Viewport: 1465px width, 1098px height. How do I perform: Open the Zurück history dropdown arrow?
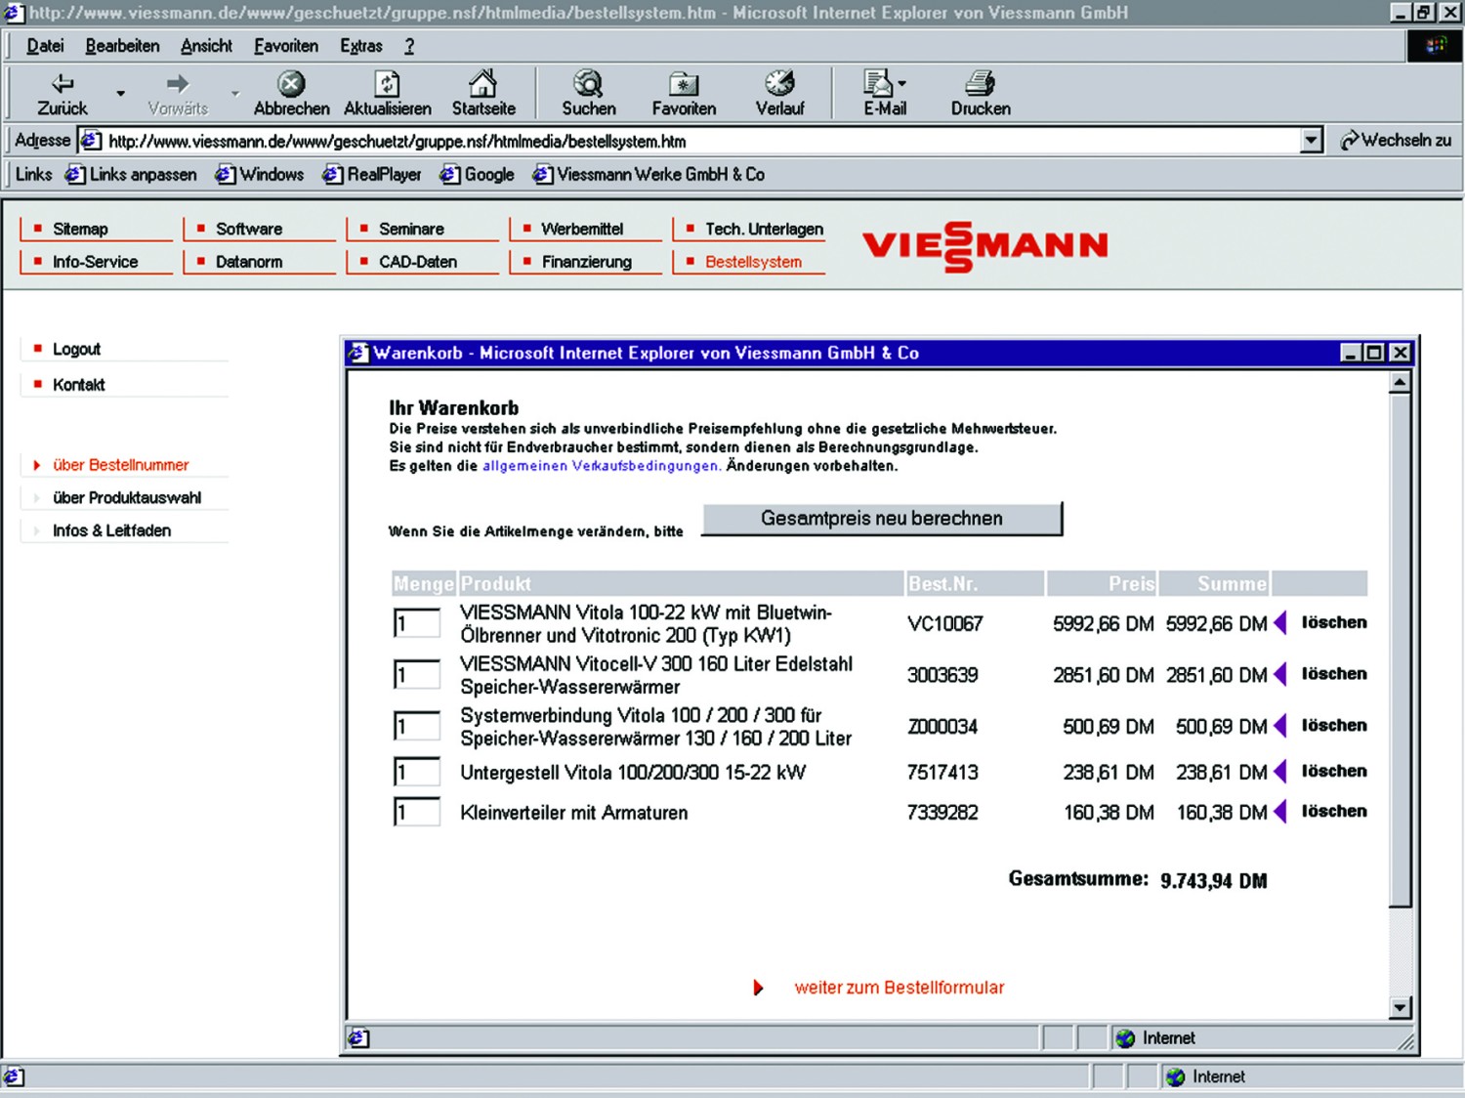coord(121,94)
